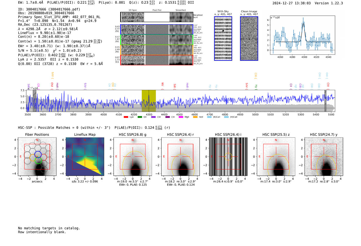
Task: Click the dark purple CIII legend swatch
Action: (168, 117)
